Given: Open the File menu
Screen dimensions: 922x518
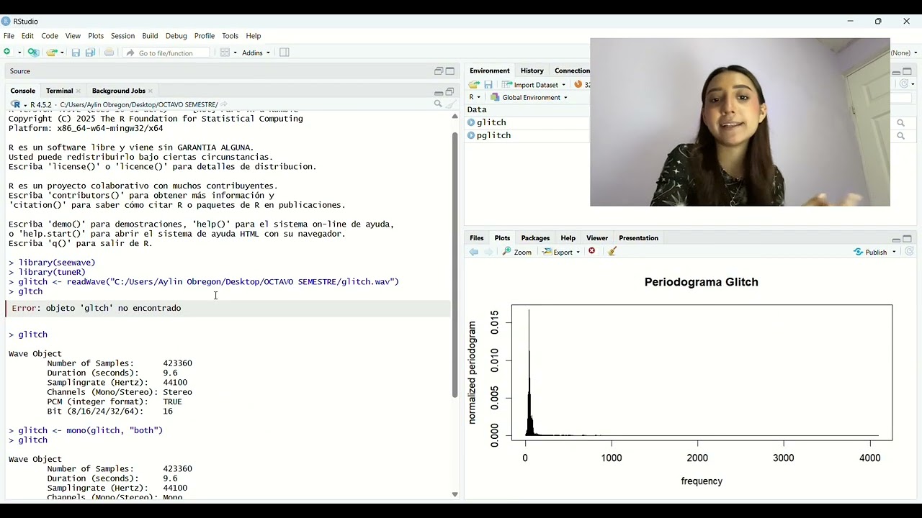Looking at the screenshot, I should 9,36.
